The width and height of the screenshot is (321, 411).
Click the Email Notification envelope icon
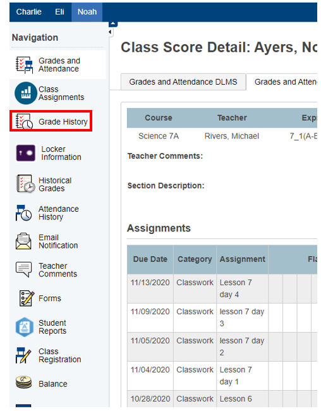[x=23, y=241]
